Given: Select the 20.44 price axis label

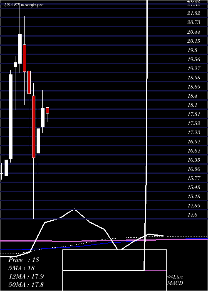Looking at the screenshot, I should click(x=194, y=32).
